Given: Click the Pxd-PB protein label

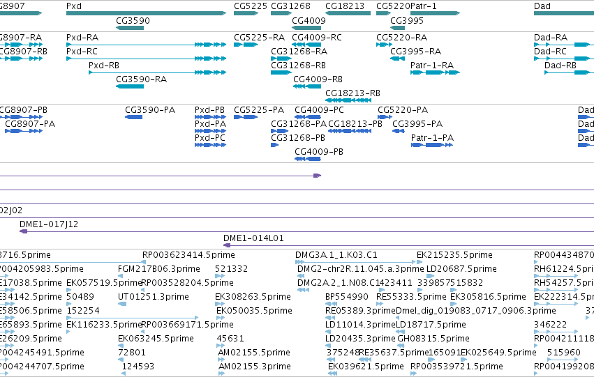Looking at the screenshot, I should [209, 110].
